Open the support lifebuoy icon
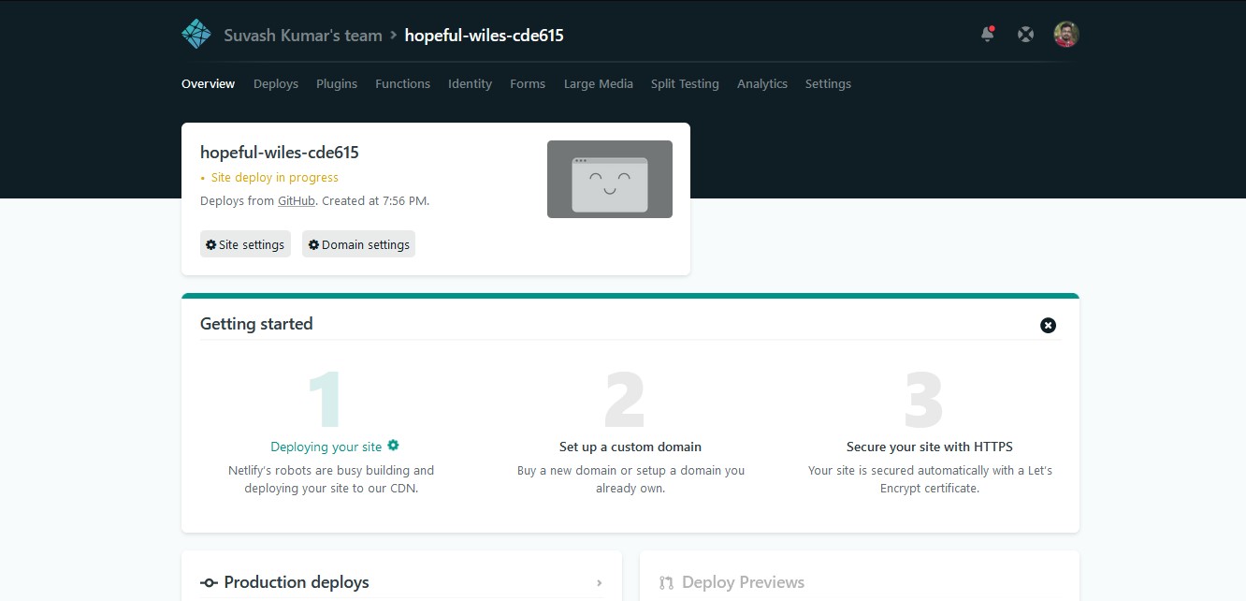The width and height of the screenshot is (1246, 601). pos(1026,35)
